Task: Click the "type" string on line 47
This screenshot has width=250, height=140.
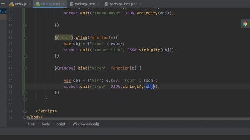Action: (99, 87)
